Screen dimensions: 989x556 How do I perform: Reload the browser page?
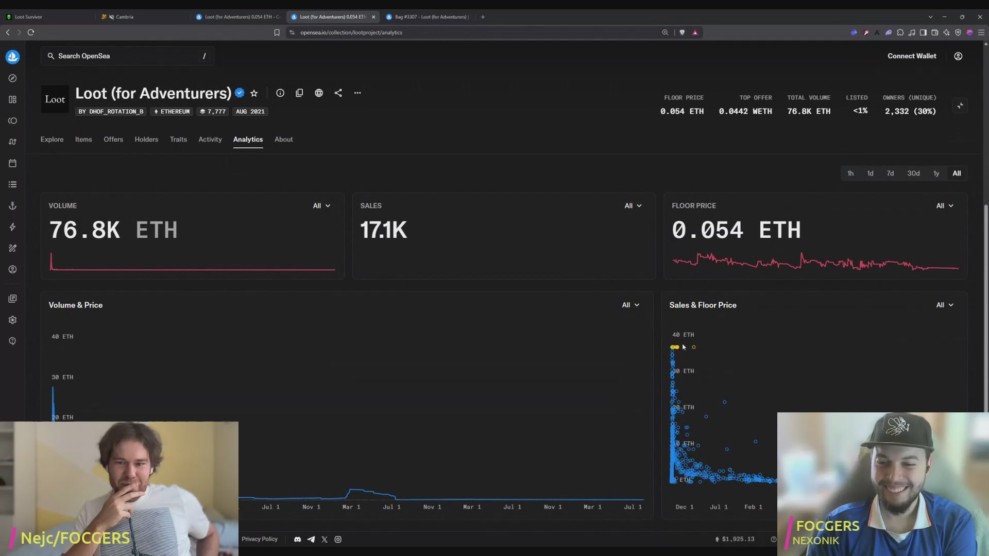point(31,32)
